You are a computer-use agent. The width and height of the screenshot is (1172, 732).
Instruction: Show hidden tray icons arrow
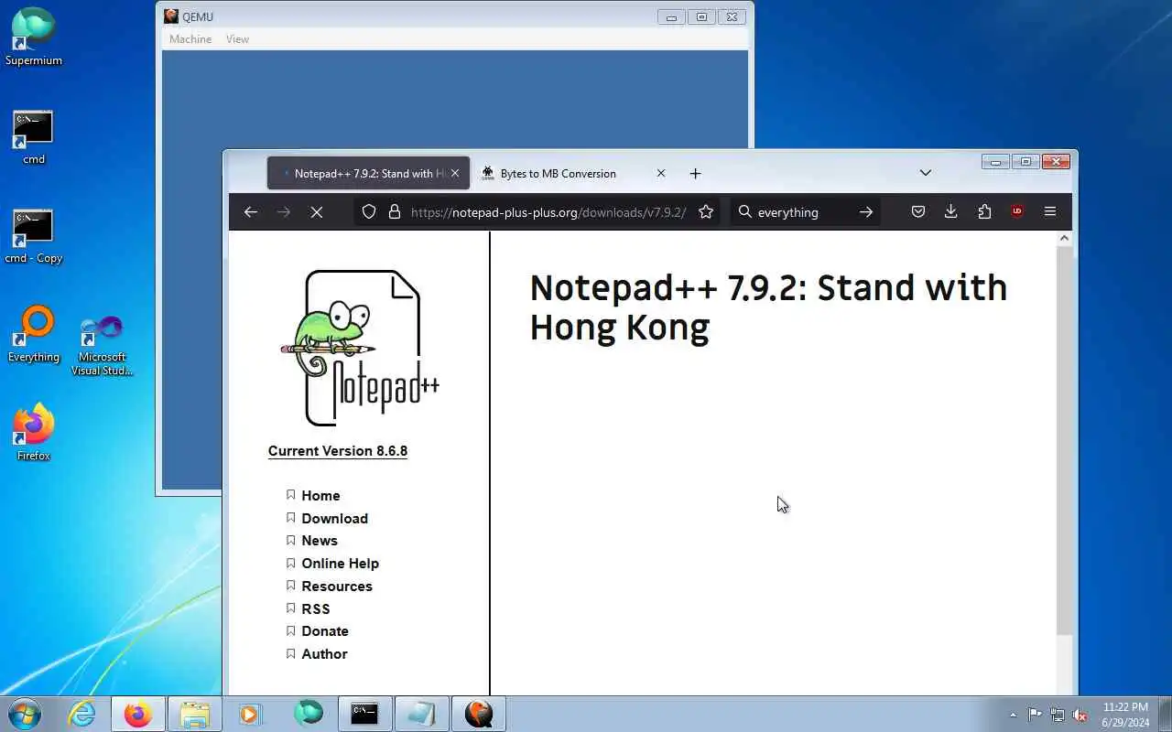click(1013, 715)
